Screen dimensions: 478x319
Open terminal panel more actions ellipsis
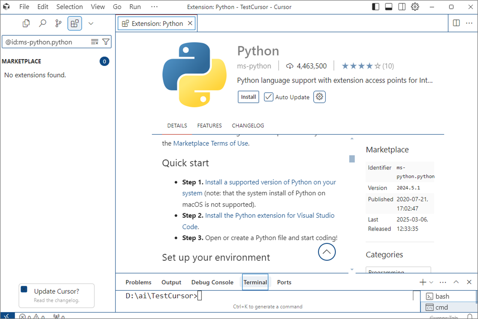(x=443, y=282)
